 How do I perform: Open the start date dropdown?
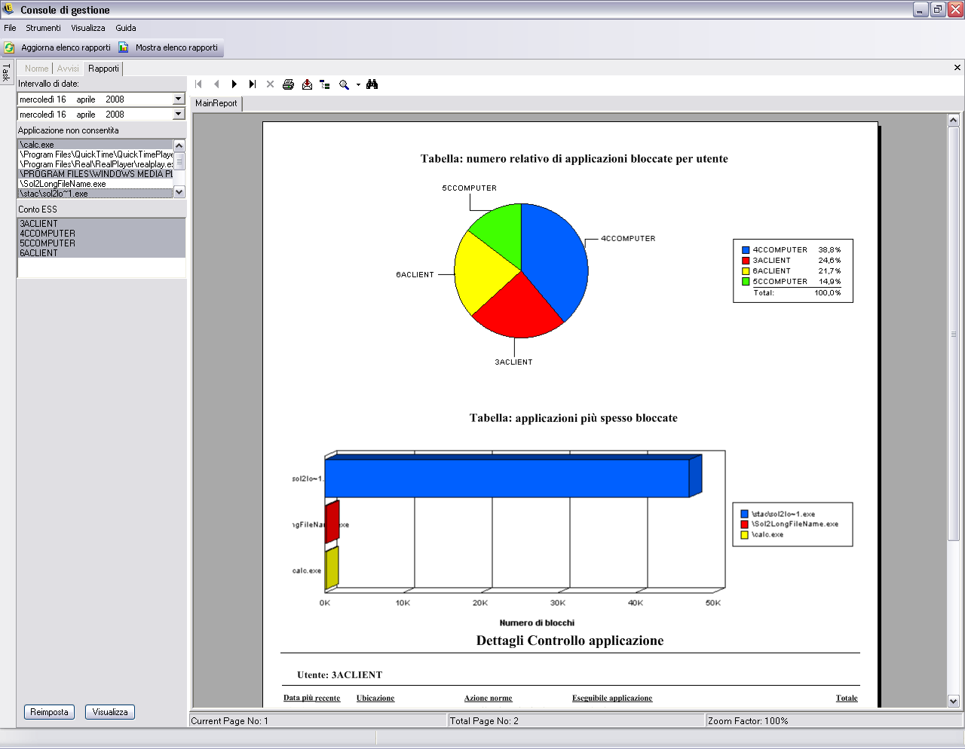pos(179,99)
